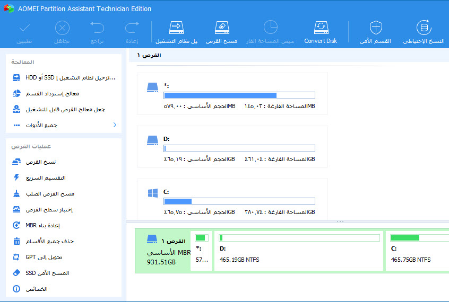
Task: Click the SSD Secure Erase eraser icon
Action: [16, 273]
